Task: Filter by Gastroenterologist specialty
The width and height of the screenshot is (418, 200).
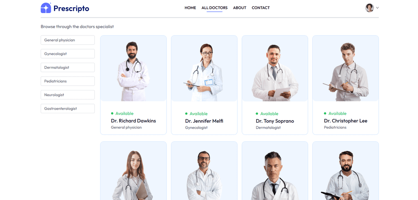Action: point(68,108)
